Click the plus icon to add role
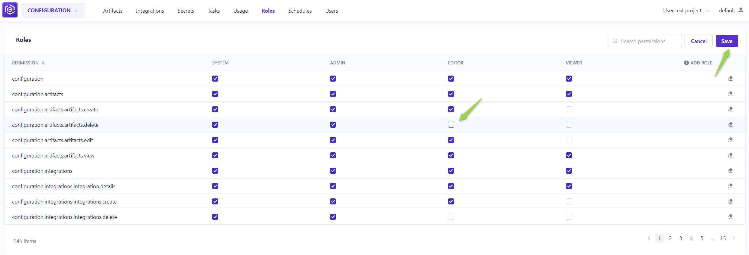749x255 pixels. click(686, 63)
